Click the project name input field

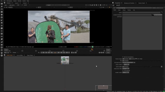click(x=142, y=13)
